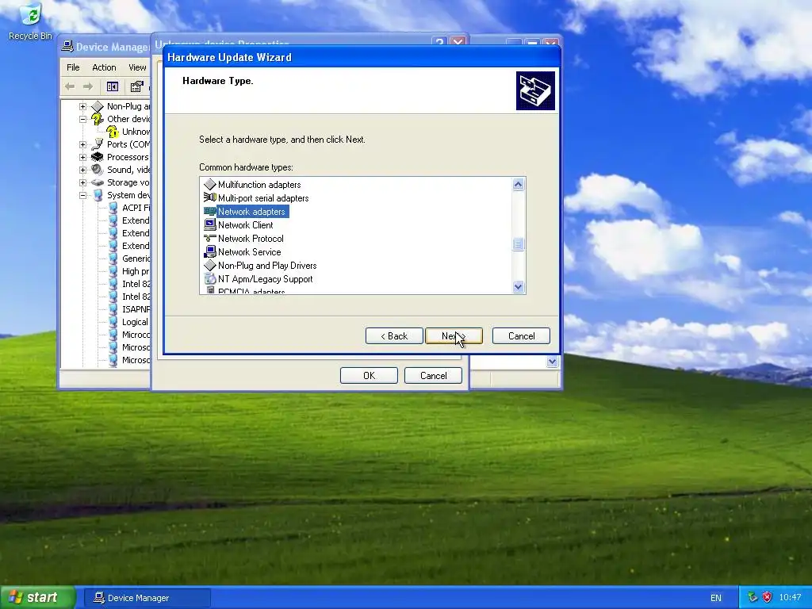This screenshot has height=609, width=812.
Task: Click the Generic device tree item
Action: pos(136,259)
